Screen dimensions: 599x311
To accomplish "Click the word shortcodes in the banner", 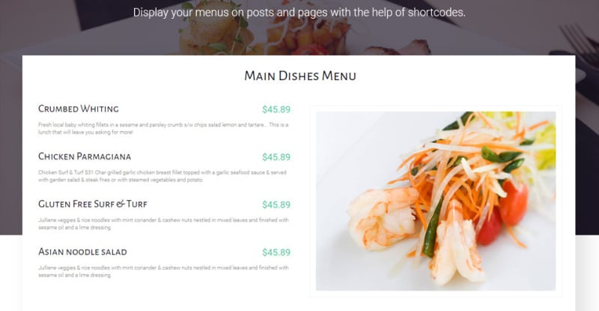I will [x=437, y=13].
